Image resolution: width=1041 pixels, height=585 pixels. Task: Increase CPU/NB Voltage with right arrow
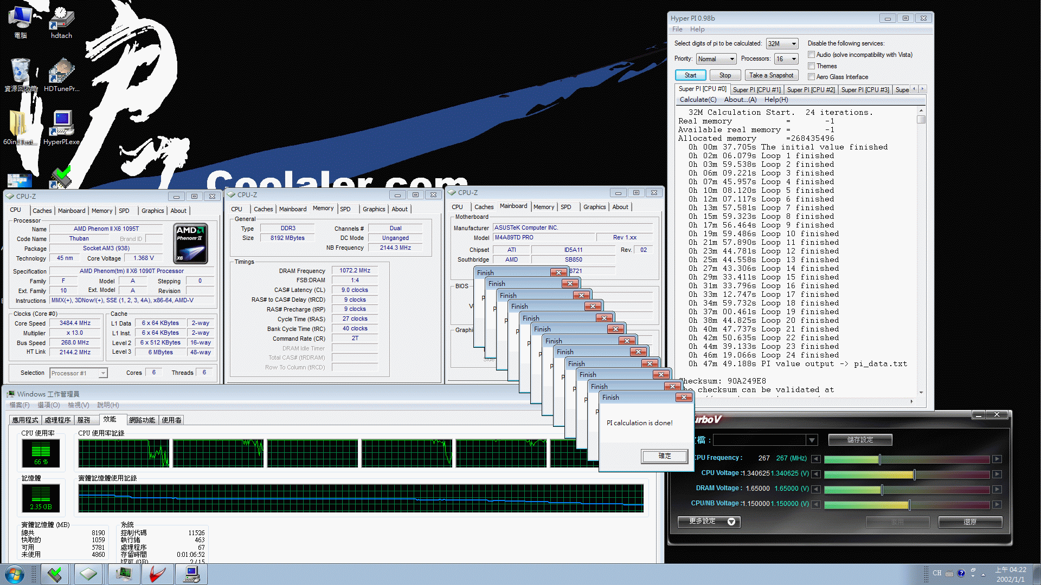point(997,504)
